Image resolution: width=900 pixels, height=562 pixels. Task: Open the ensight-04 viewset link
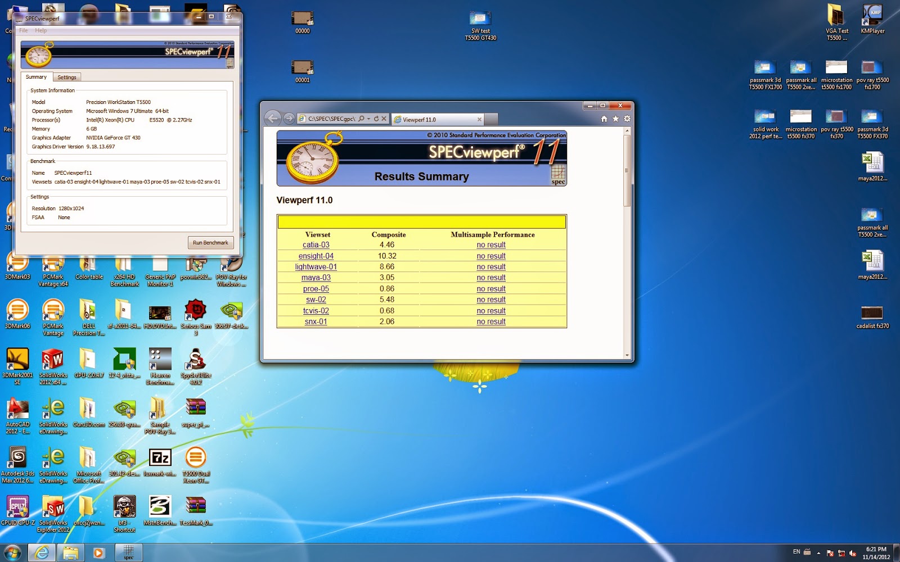tap(316, 256)
